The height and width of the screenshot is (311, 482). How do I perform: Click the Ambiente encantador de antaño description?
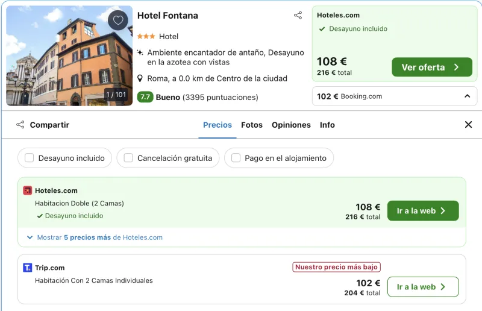[x=225, y=57]
